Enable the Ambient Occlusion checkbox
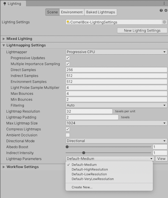This screenshot has width=168, height=198. click(x=68, y=135)
